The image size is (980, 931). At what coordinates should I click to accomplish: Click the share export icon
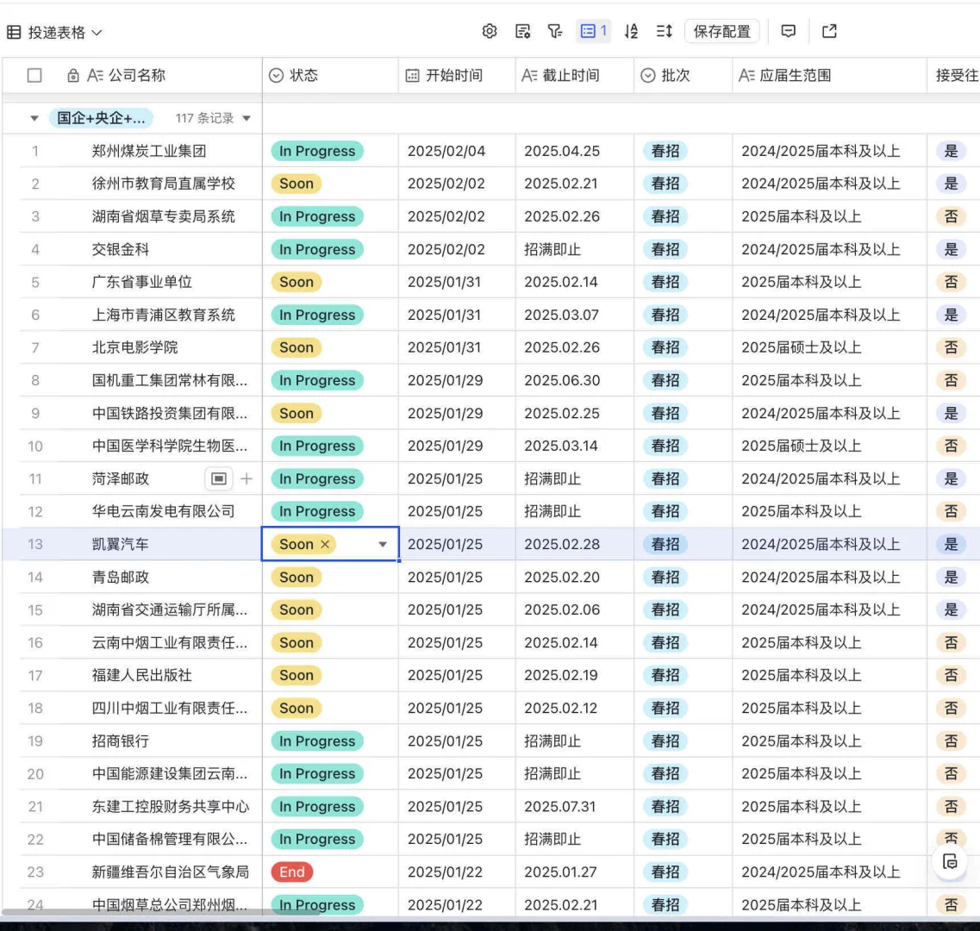(x=829, y=31)
